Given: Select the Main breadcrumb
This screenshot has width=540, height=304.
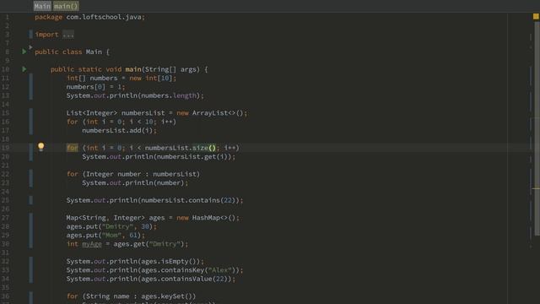Looking at the screenshot, I should point(42,6).
